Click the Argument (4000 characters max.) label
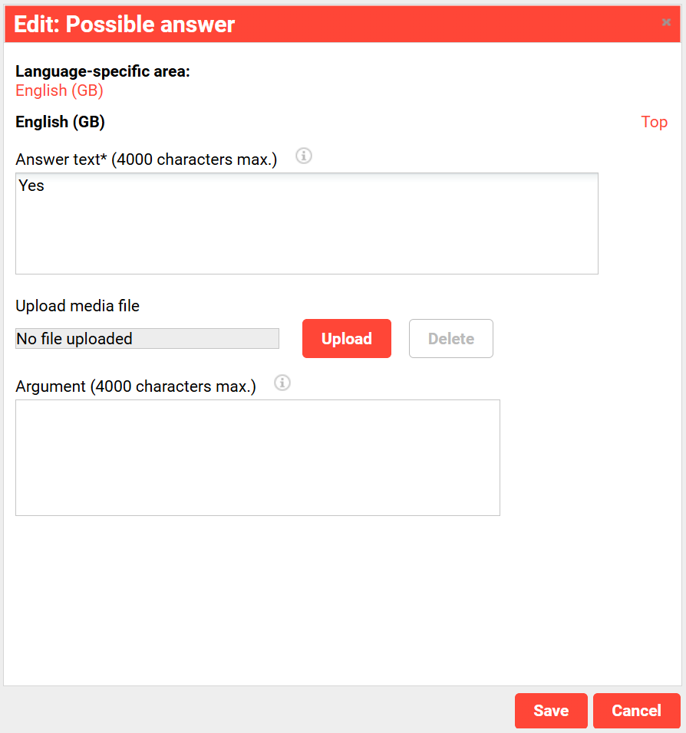The height and width of the screenshot is (733, 686). click(x=136, y=386)
